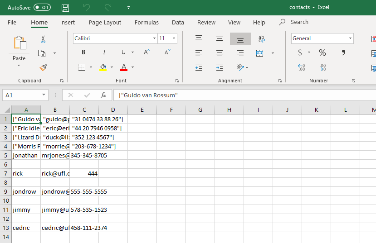
Task: Click the Percent Style icon
Action: (x=322, y=52)
